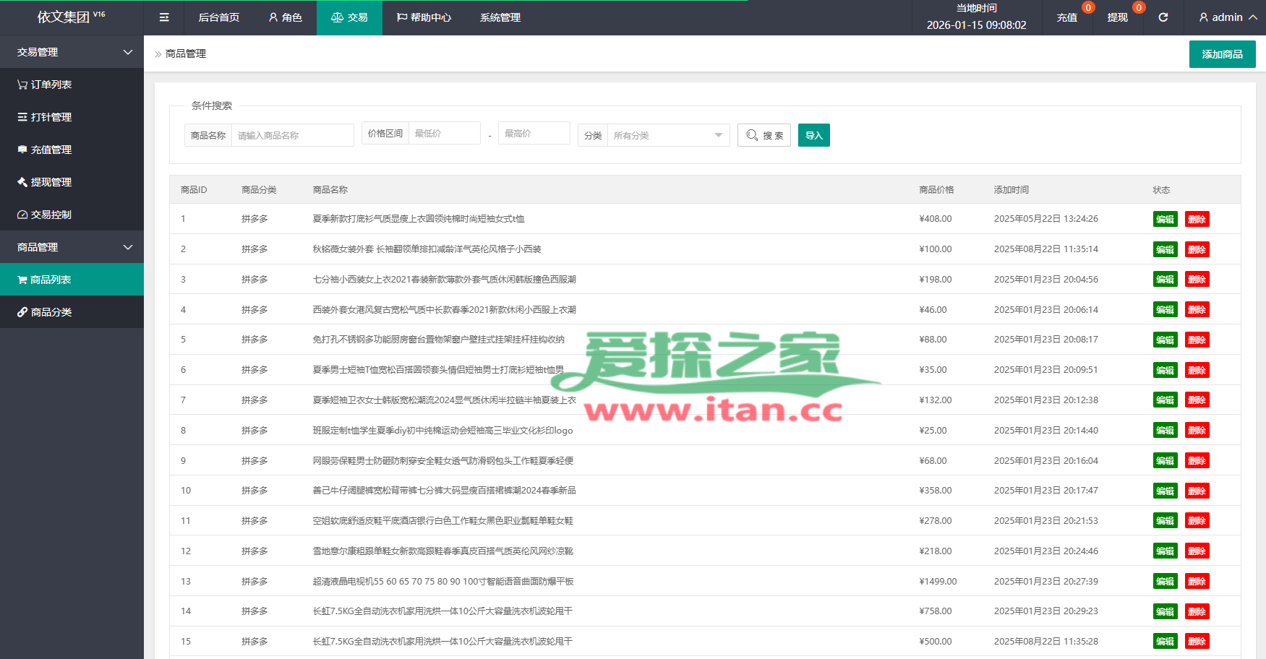The height and width of the screenshot is (659, 1266).
Task: Open 系统管理 in the top menu
Action: (x=500, y=17)
